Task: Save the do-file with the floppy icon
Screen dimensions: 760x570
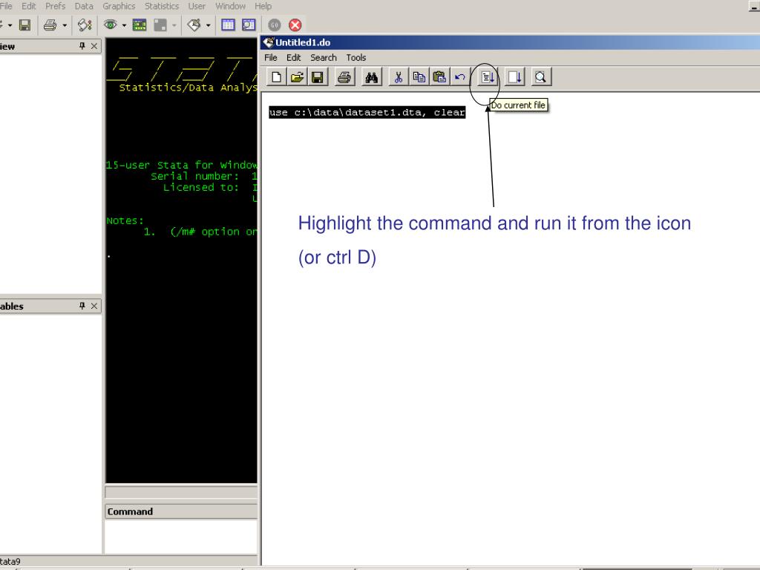Action: 318,77
